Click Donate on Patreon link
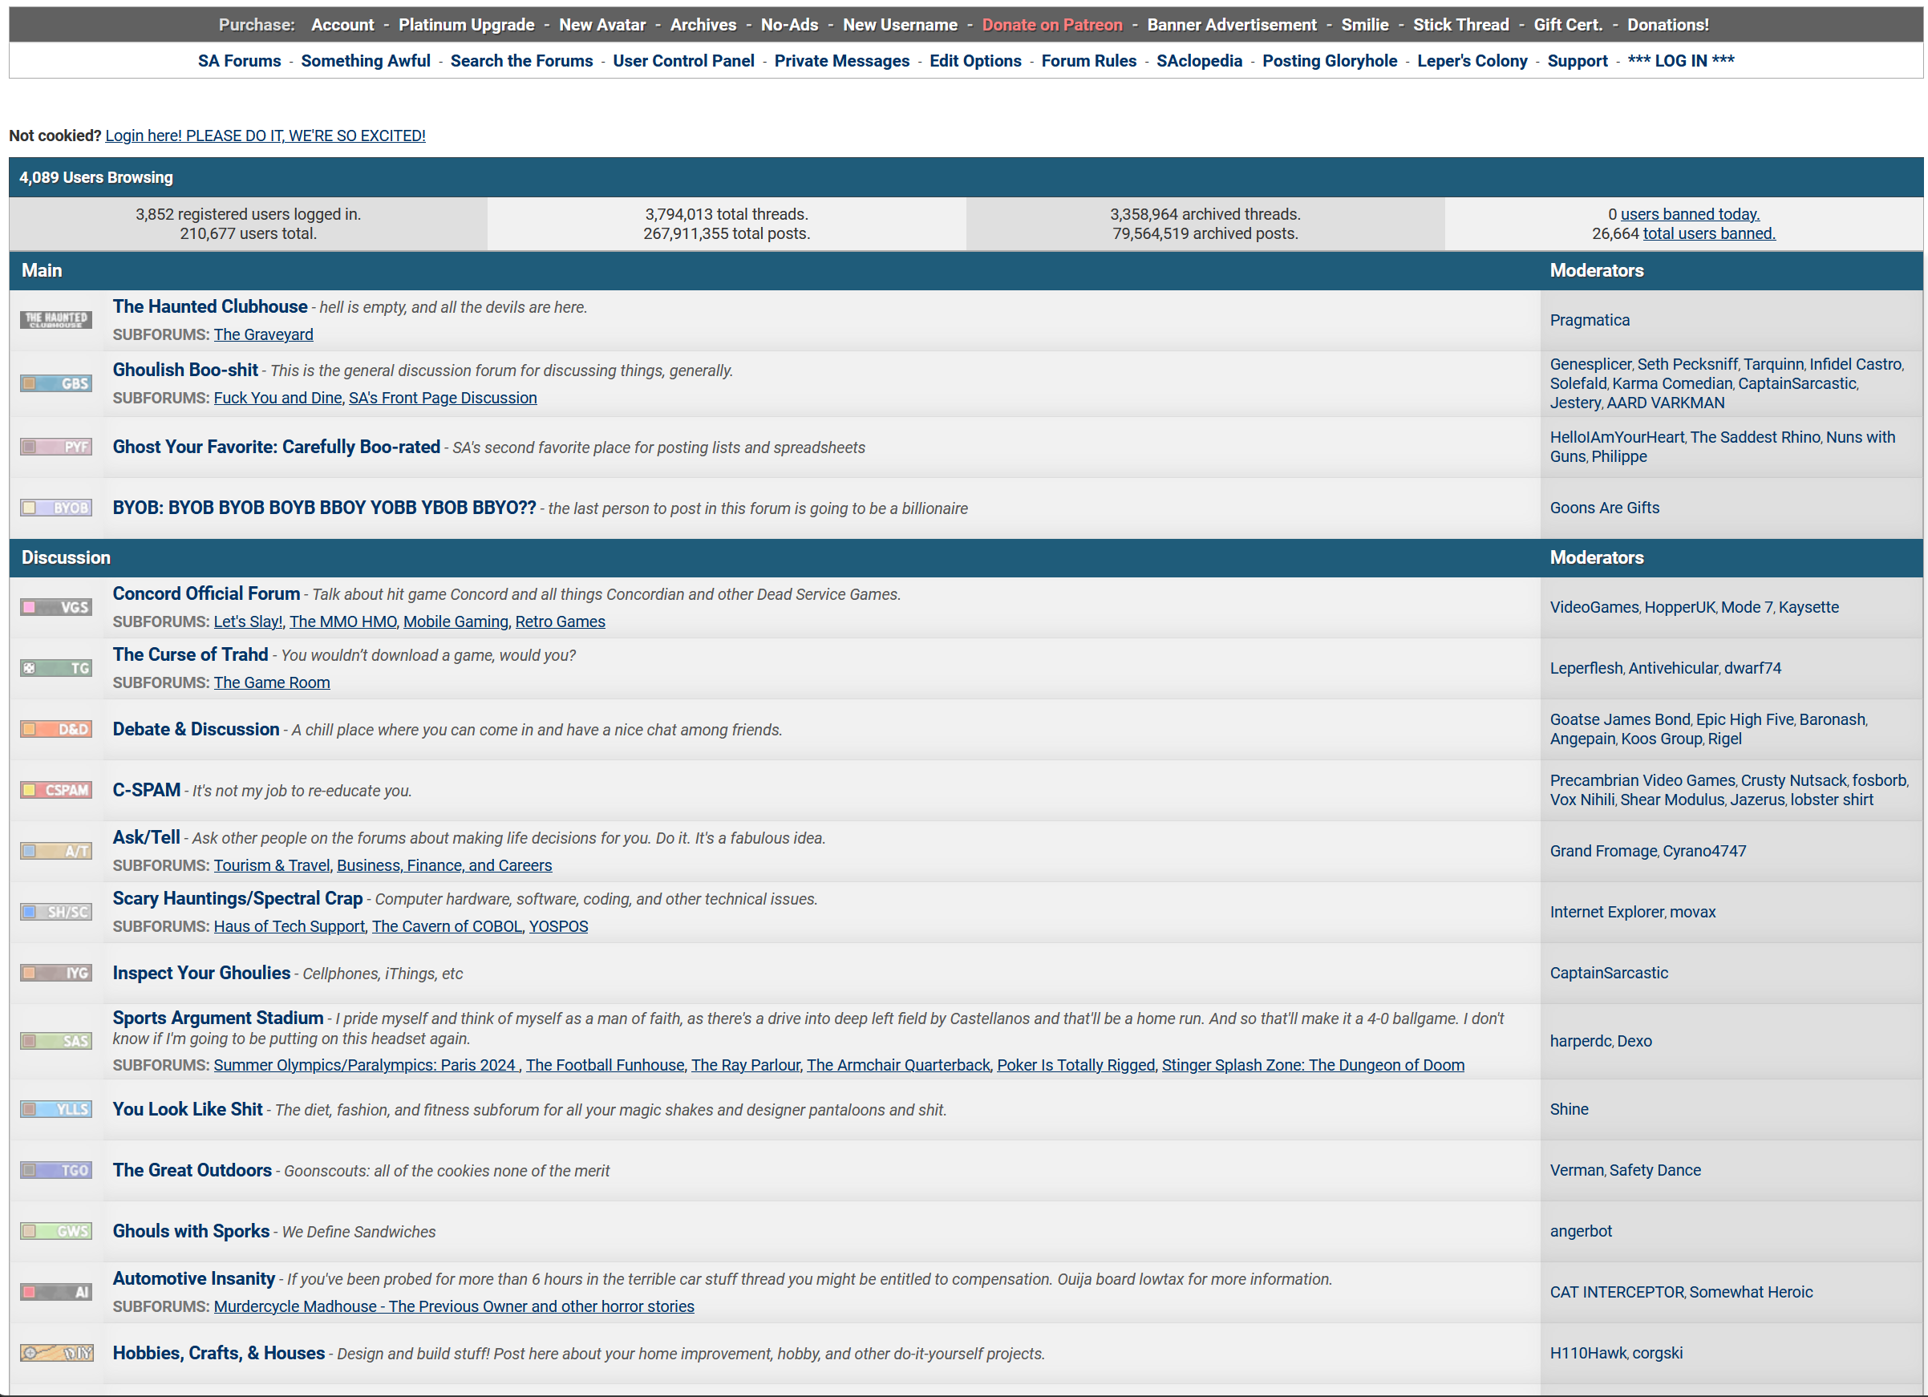This screenshot has width=1928, height=1397. click(x=1051, y=25)
